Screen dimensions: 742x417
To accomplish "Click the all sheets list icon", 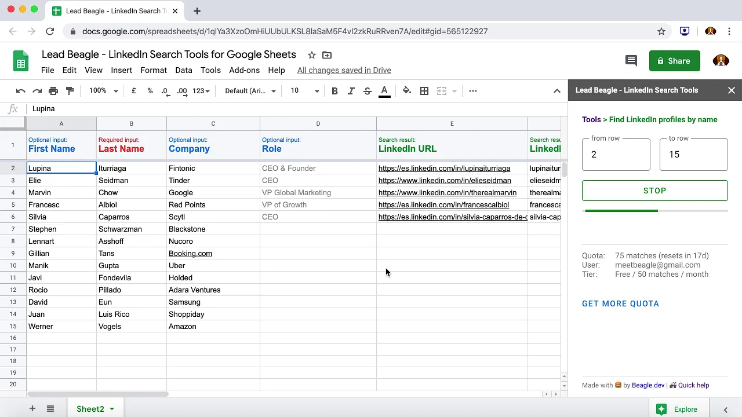I will tap(50, 409).
